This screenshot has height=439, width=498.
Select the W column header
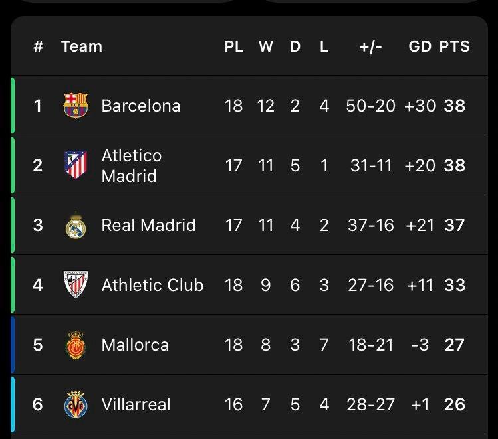click(265, 46)
